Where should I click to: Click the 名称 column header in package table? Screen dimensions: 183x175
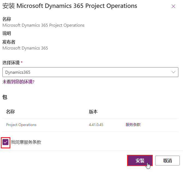(10, 112)
